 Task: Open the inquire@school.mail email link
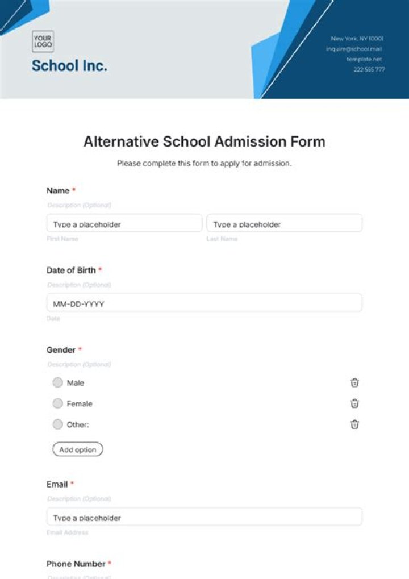[x=354, y=49]
